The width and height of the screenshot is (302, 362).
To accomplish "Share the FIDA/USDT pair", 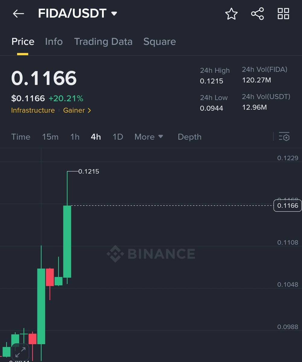I will click(257, 14).
